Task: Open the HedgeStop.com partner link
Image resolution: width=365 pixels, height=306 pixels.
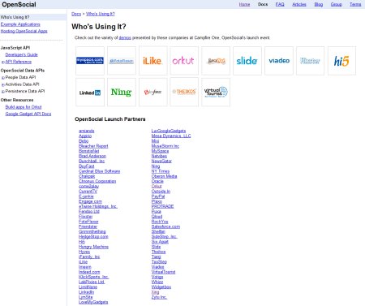Action: [93, 237]
